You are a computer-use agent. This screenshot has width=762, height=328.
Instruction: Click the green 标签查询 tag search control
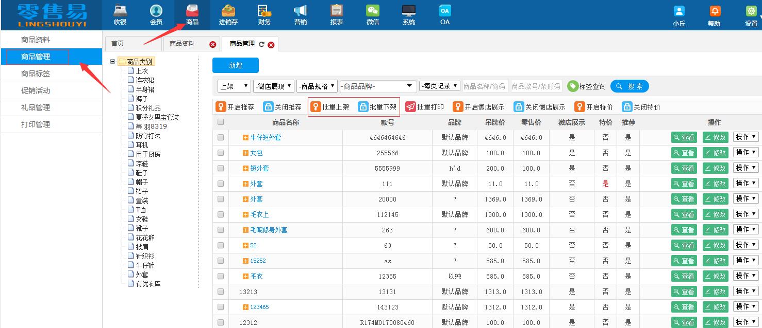point(587,86)
